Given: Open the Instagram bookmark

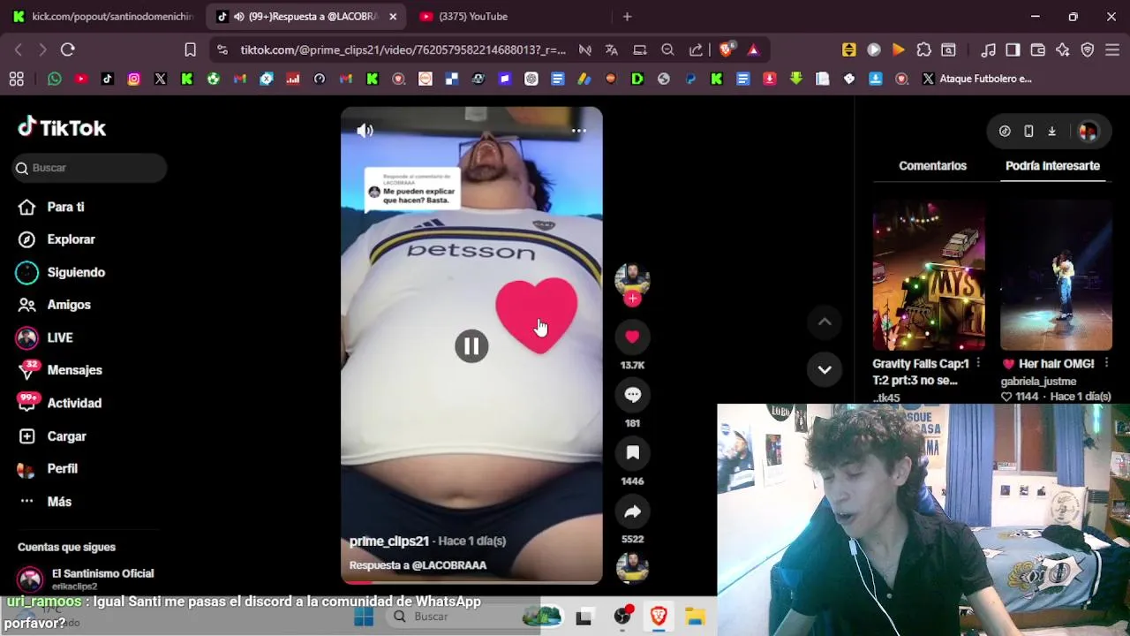Looking at the screenshot, I should (x=133, y=79).
